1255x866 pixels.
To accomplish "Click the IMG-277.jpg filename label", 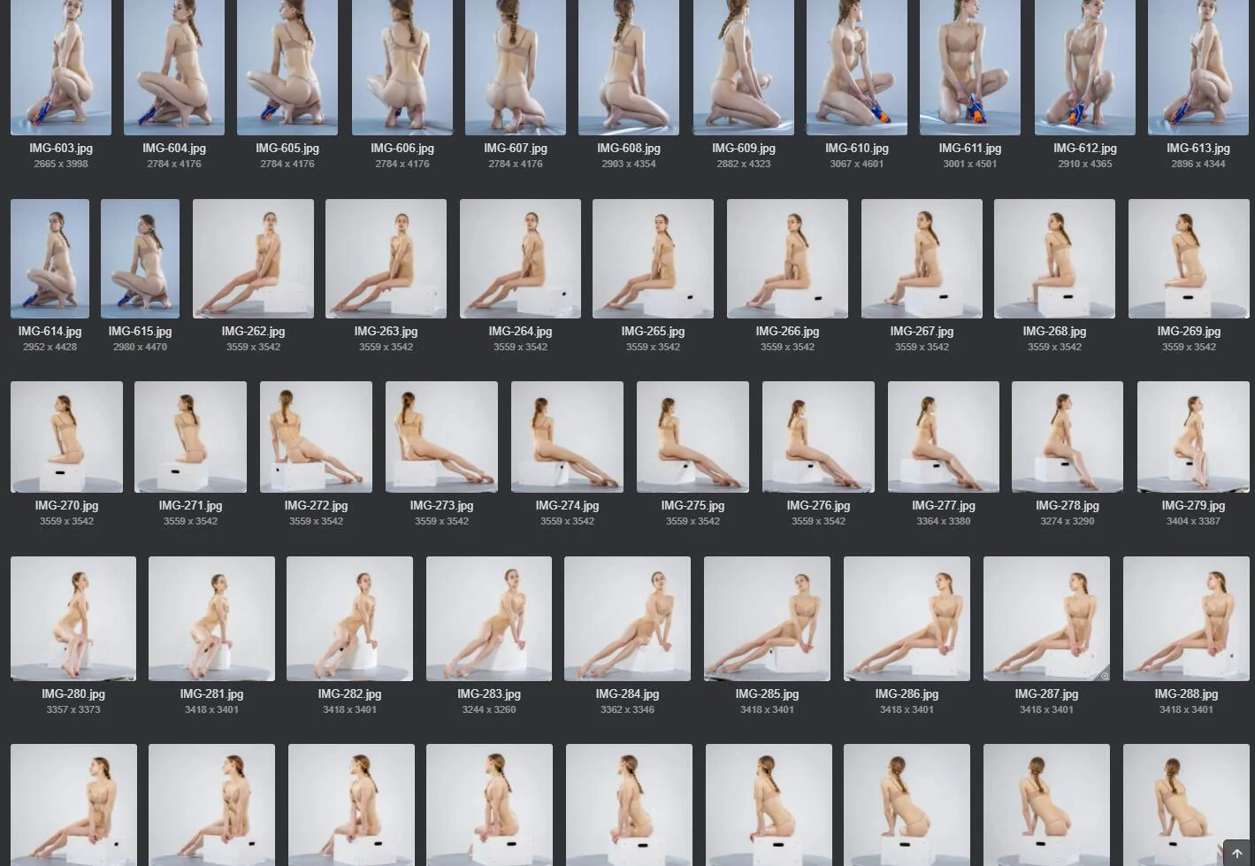I will (x=944, y=506).
